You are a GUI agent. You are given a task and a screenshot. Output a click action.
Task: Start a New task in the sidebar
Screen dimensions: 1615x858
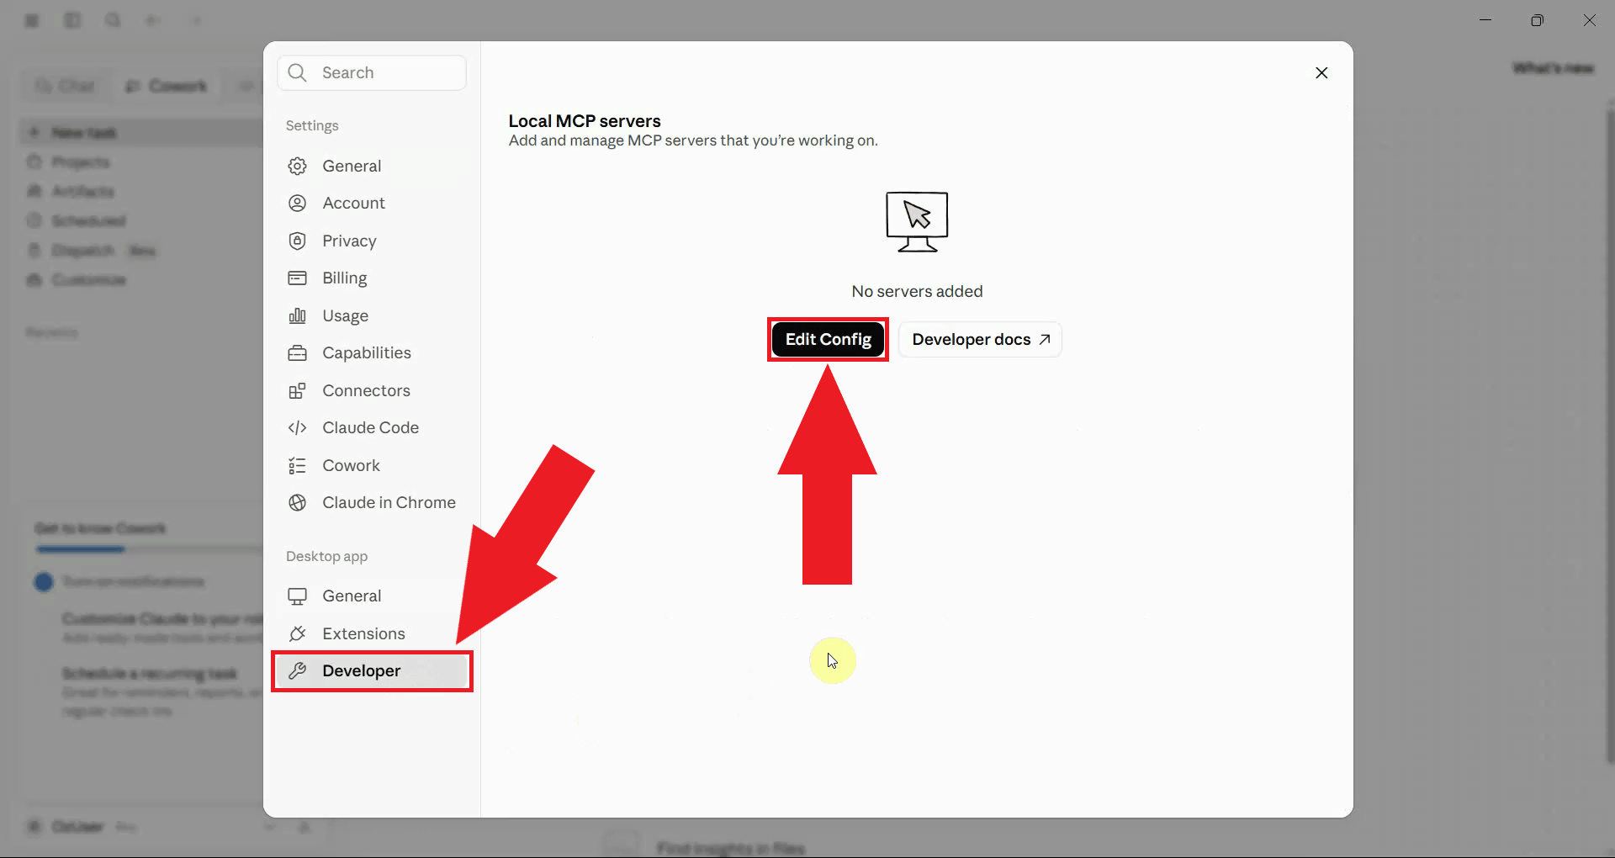click(x=141, y=133)
